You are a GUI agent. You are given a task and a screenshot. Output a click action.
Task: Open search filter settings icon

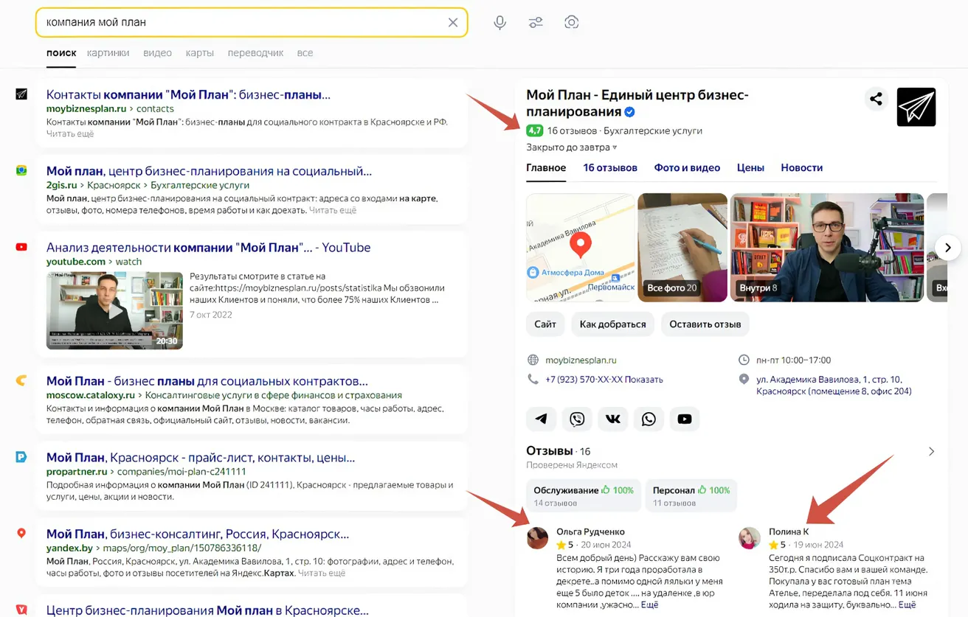tap(536, 22)
